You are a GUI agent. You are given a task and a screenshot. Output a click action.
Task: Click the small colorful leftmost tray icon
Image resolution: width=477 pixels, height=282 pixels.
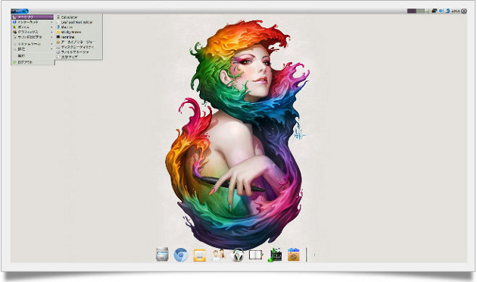pyautogui.click(x=428, y=11)
